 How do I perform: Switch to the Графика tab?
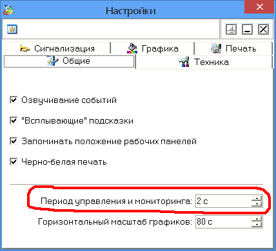point(153,48)
